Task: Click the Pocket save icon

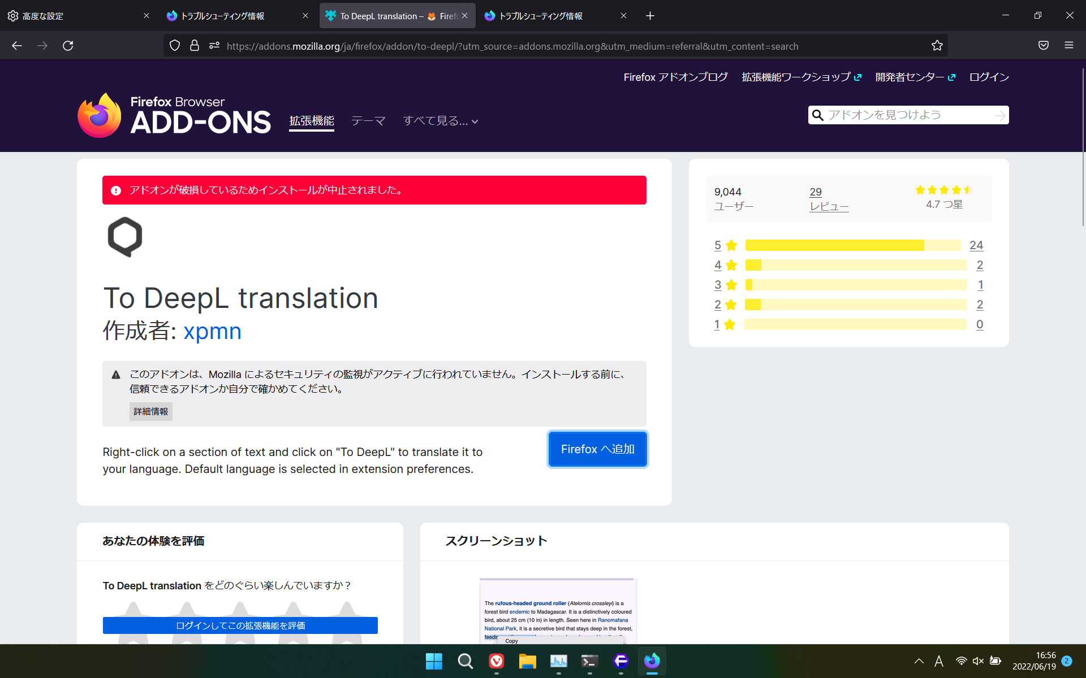Action: (1043, 46)
